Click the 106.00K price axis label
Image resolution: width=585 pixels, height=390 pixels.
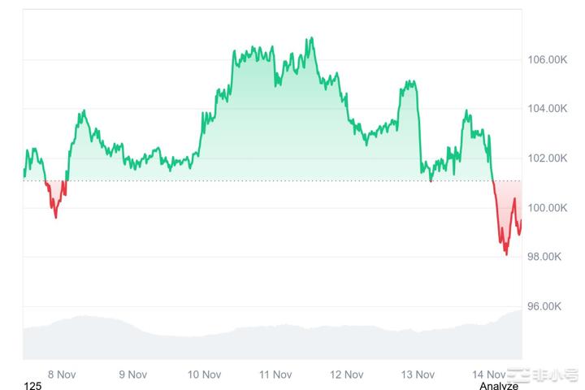(x=547, y=59)
